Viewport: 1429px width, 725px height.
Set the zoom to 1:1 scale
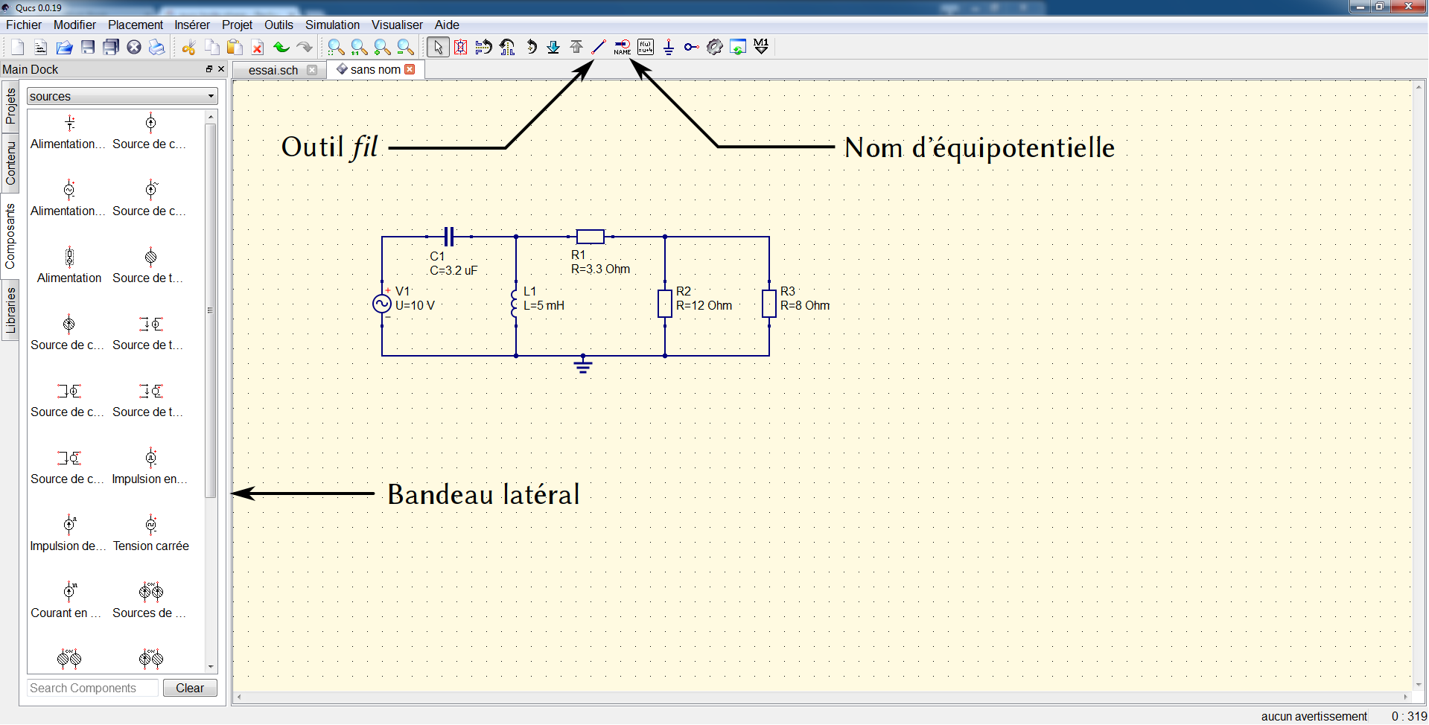[359, 48]
